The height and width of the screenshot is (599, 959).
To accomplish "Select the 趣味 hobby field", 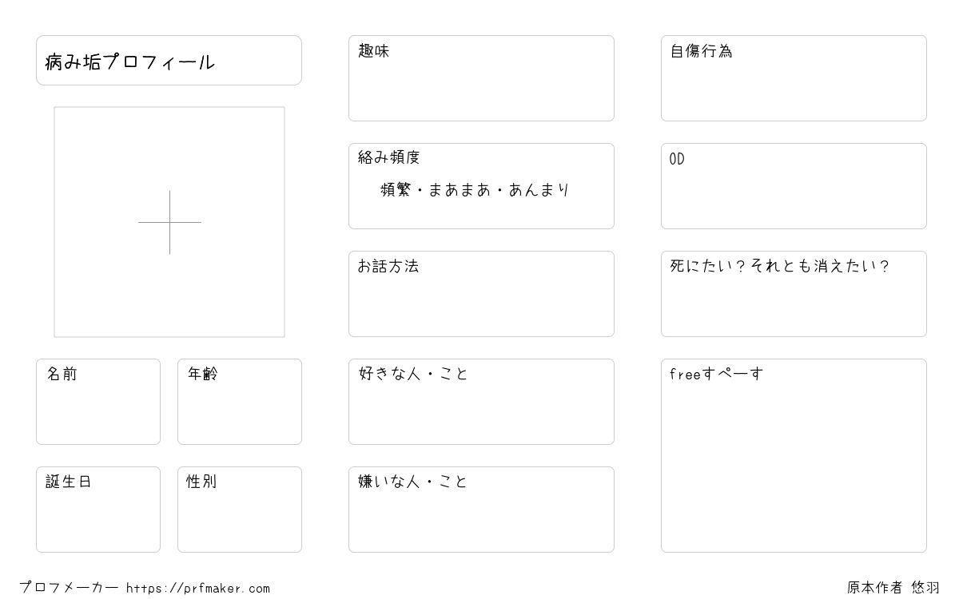I will coord(481,78).
